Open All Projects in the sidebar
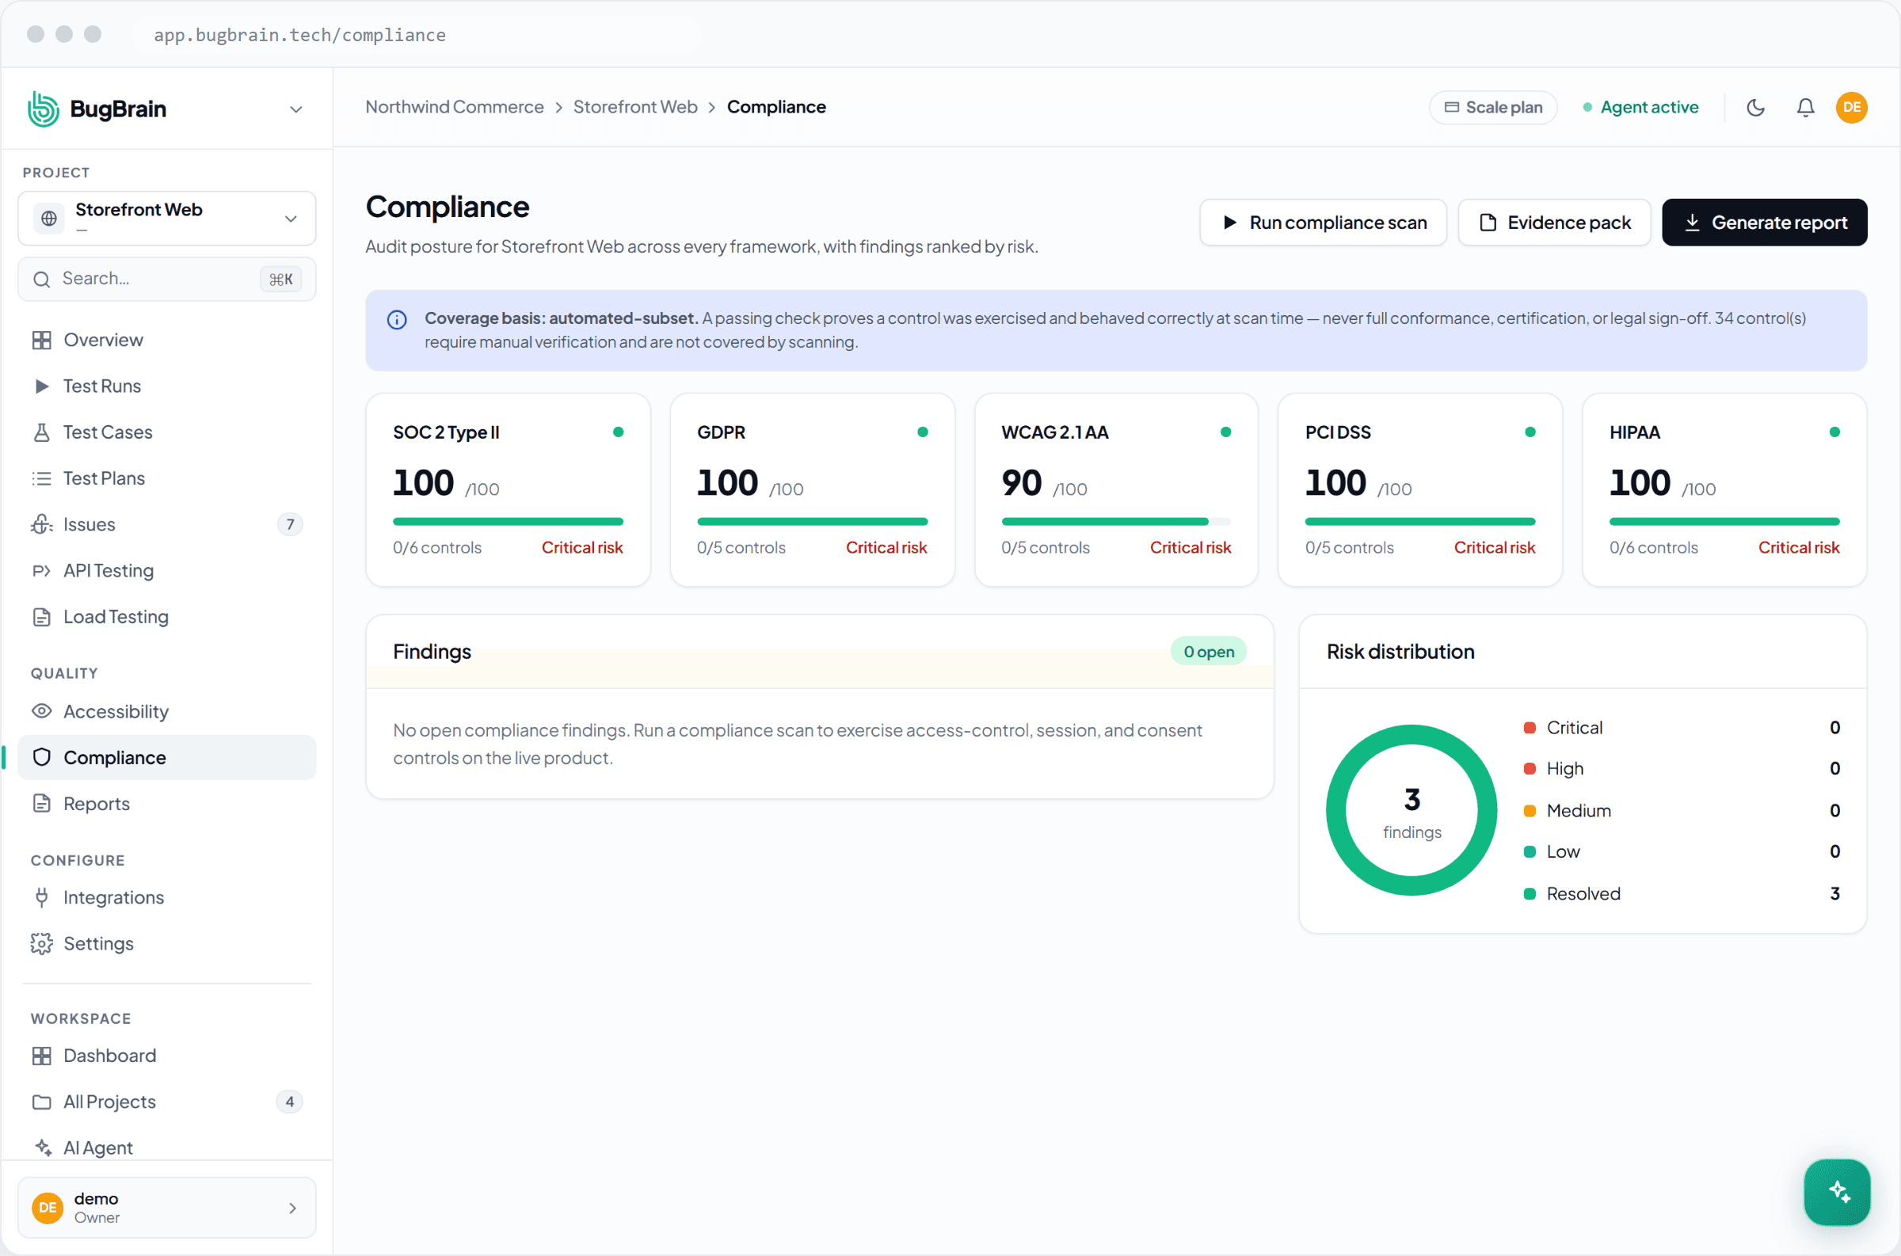The height and width of the screenshot is (1256, 1901). [166, 1102]
